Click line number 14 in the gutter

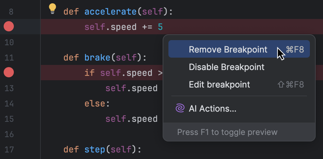coord(9,104)
